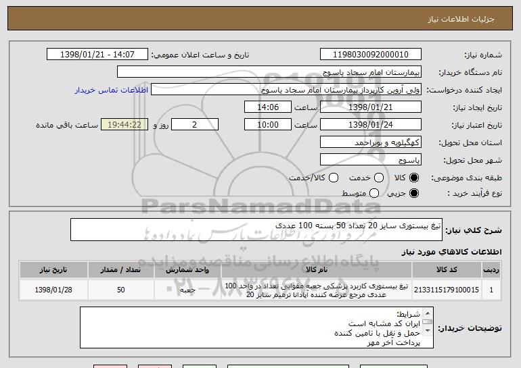Click the validity time field 10:00
Viewport: 521px width, 368px height.
[x=268, y=125]
